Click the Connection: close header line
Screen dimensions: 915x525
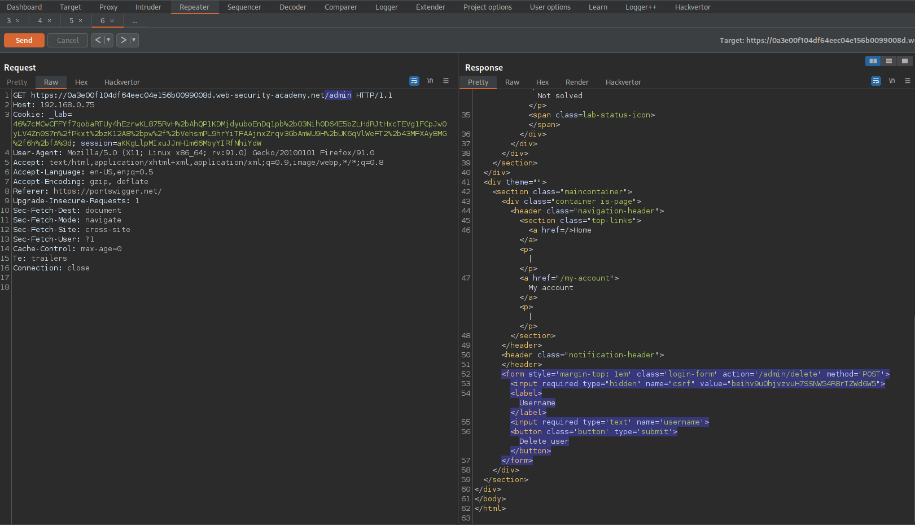click(51, 268)
